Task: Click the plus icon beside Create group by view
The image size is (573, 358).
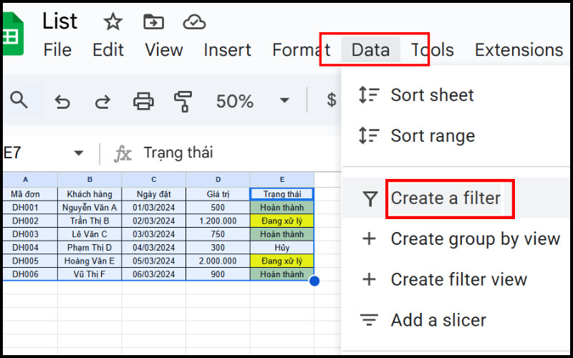Action: click(x=369, y=239)
